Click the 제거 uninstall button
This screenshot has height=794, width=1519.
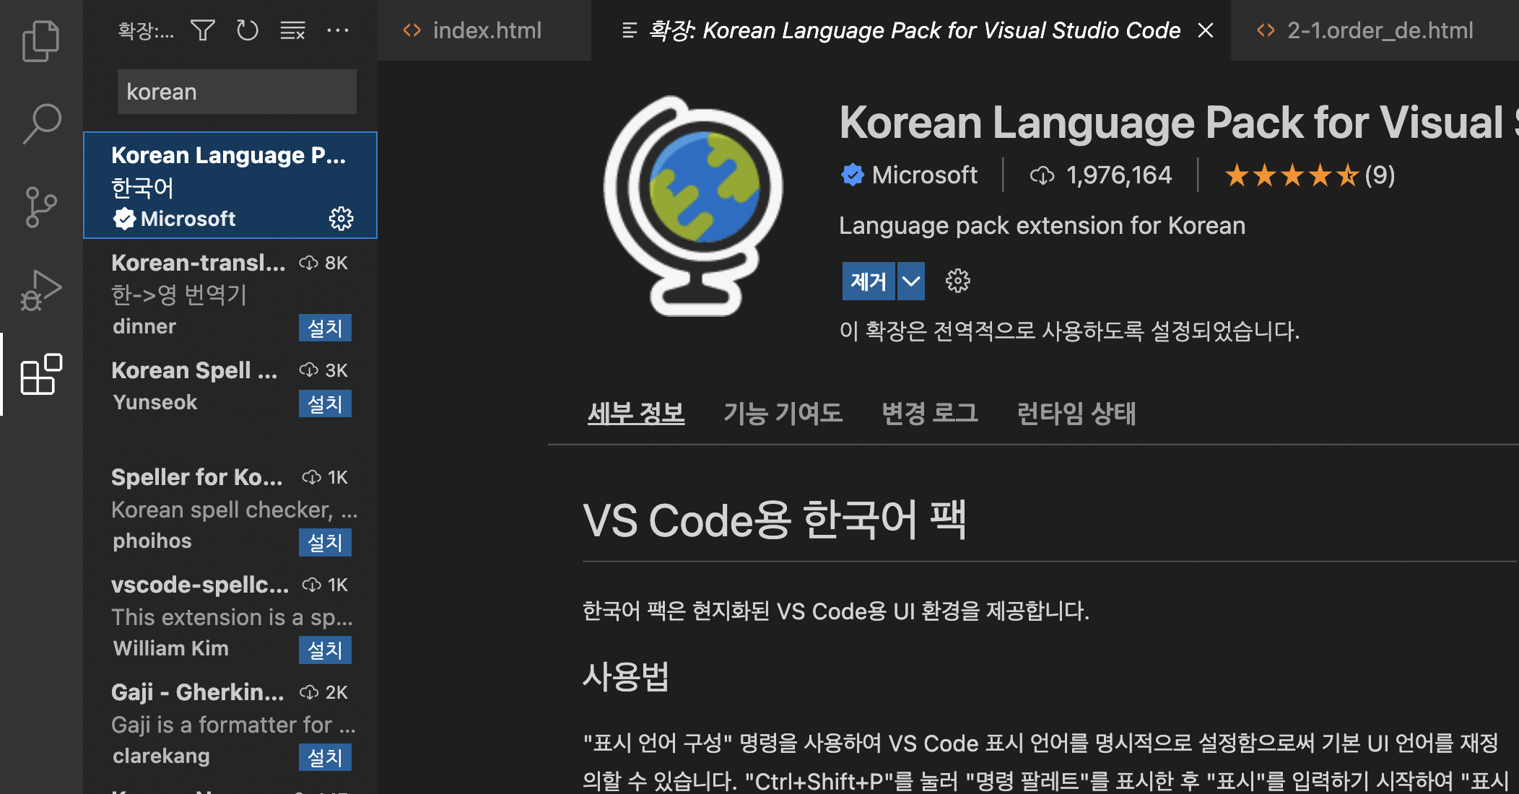pos(868,281)
